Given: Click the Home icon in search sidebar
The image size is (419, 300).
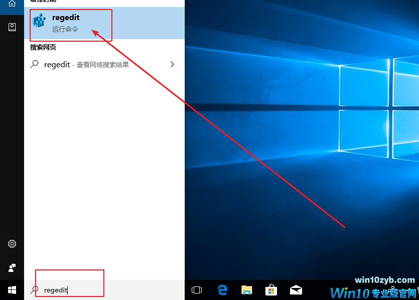Looking at the screenshot, I should [x=12, y=4].
